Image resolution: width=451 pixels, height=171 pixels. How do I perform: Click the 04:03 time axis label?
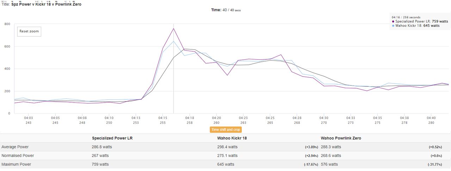[x=28, y=118]
